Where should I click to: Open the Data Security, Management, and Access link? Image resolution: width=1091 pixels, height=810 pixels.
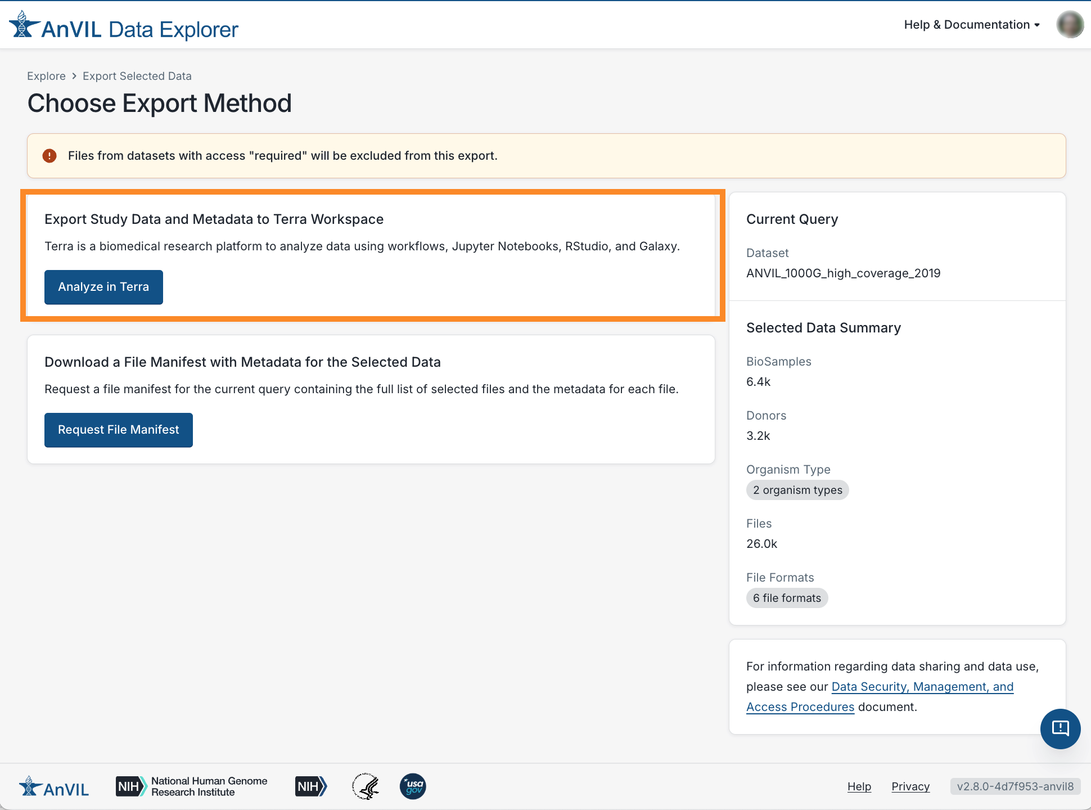(x=922, y=687)
